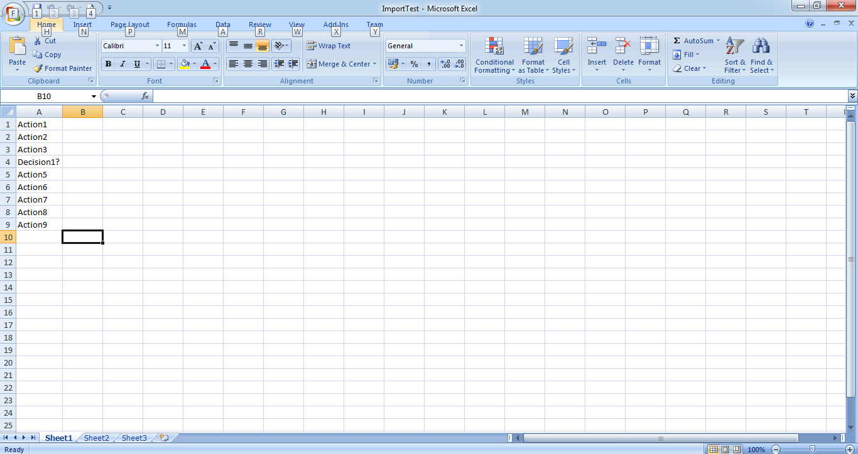Image resolution: width=858 pixels, height=454 pixels.
Task: Open the Borders dropdown arrow
Action: (171, 64)
